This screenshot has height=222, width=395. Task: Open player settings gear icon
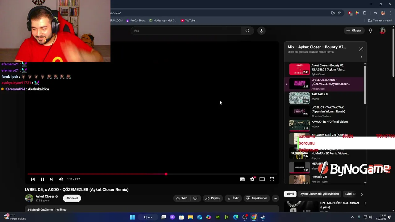(x=252, y=179)
